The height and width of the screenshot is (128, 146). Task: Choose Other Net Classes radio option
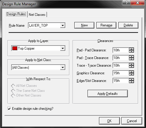[13, 95]
